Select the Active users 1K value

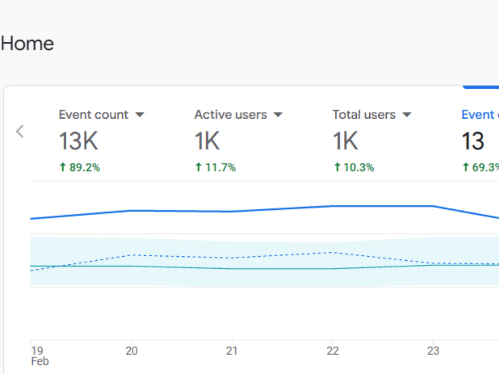tap(207, 141)
